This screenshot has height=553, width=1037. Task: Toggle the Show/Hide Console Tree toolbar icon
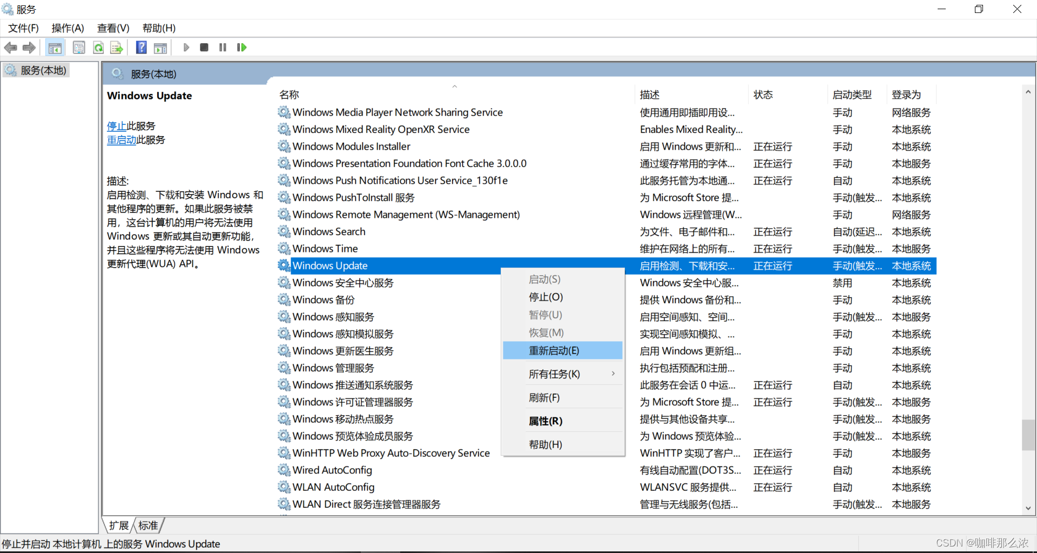pos(55,48)
